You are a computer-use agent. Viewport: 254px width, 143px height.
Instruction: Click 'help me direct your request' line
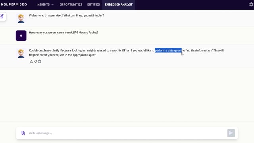tap(63, 55)
